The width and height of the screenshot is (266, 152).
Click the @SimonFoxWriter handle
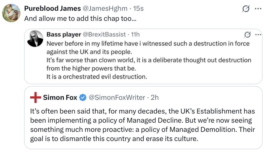[117, 97]
